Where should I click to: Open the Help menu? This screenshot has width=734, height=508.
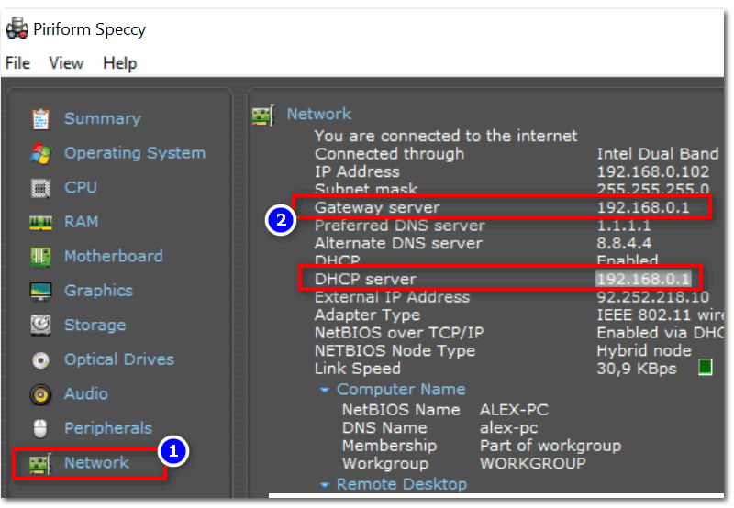pos(120,62)
